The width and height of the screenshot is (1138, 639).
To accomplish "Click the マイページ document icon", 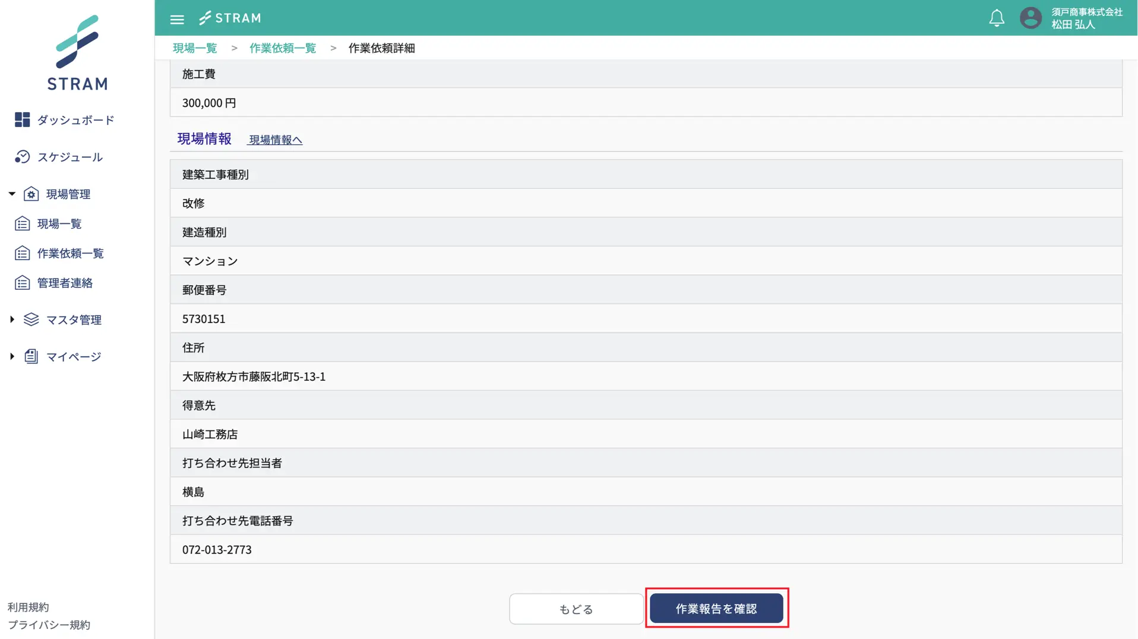I will [31, 356].
